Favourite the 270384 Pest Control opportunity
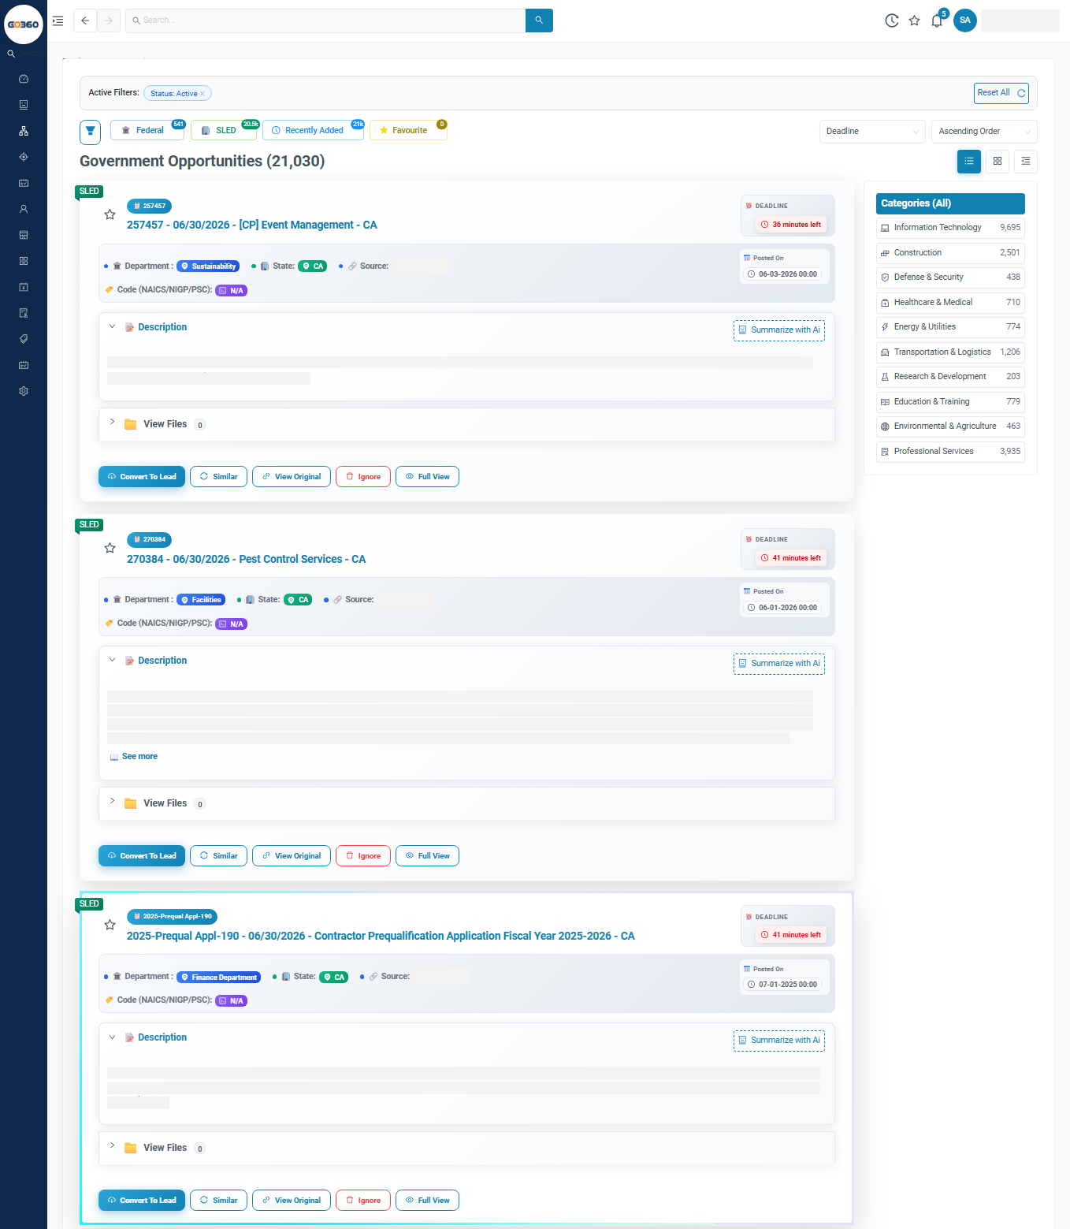Screen dimensions: 1070x1229 (110, 548)
